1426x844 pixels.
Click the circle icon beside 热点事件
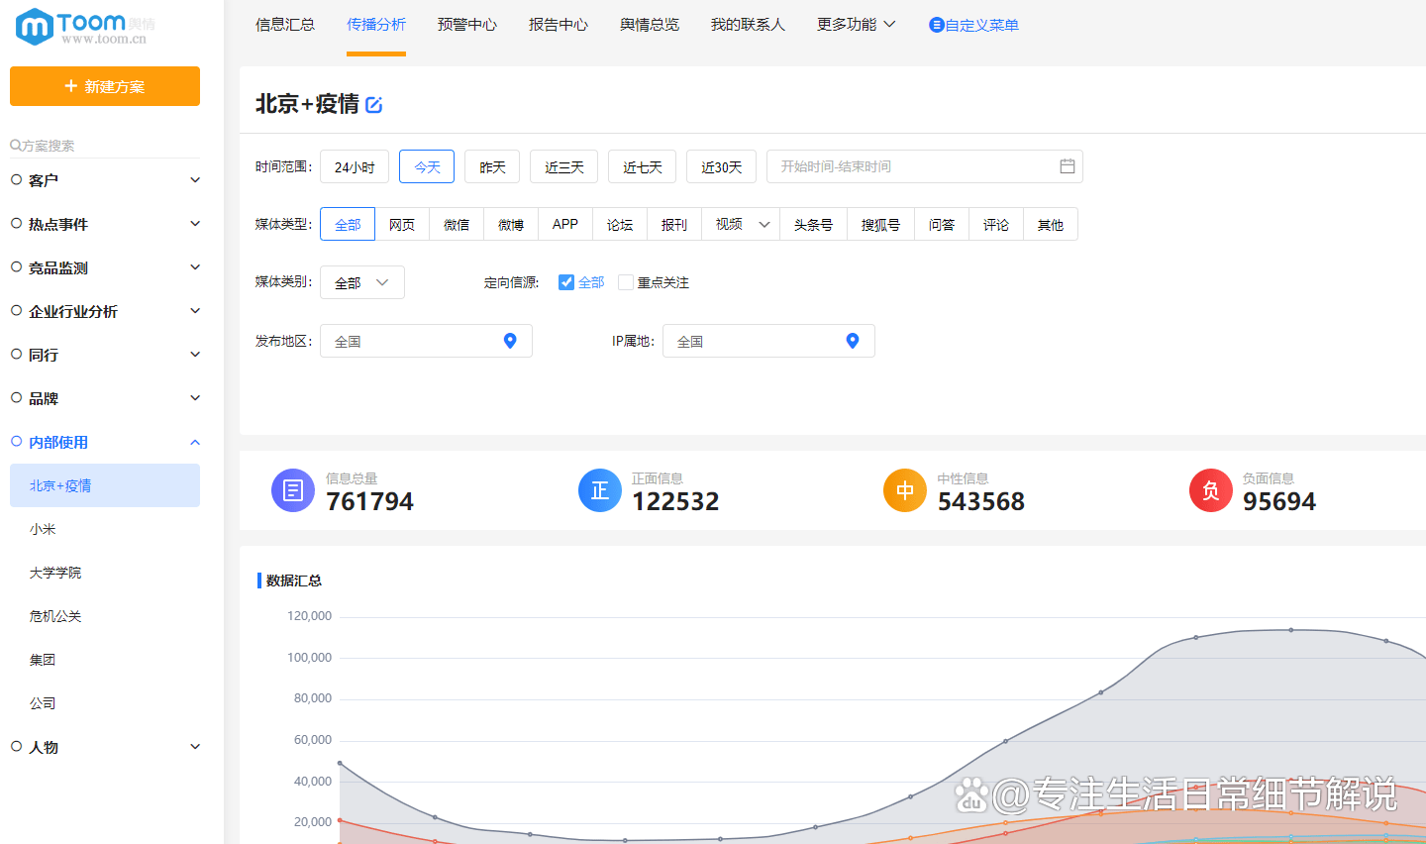[17, 224]
